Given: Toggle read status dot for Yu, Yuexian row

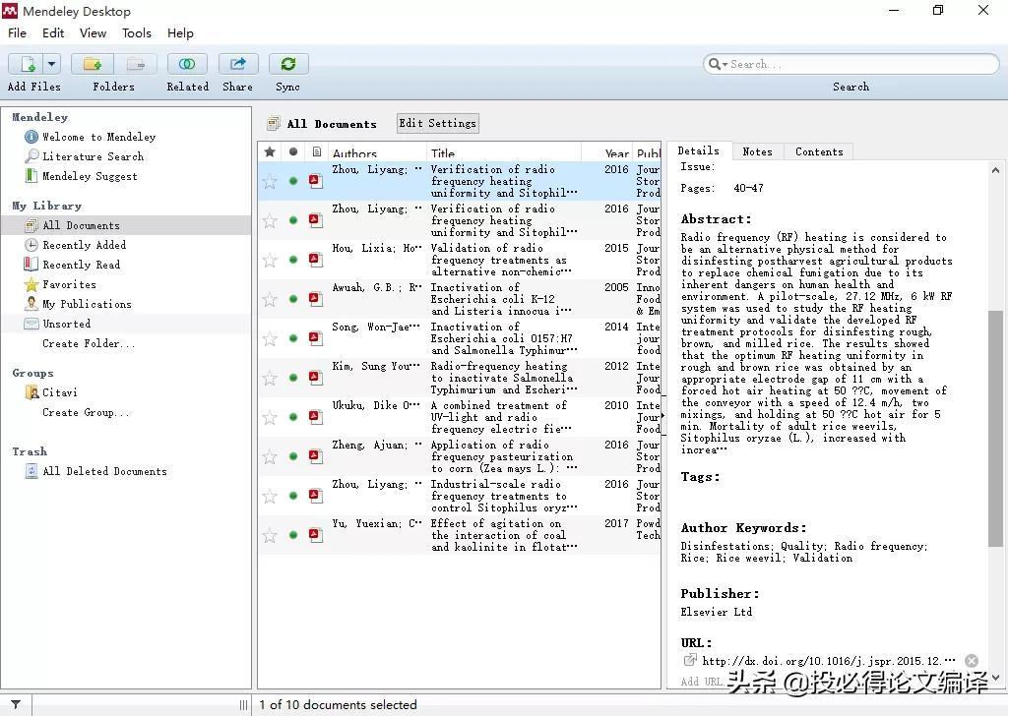Looking at the screenshot, I should pyautogui.click(x=293, y=535).
